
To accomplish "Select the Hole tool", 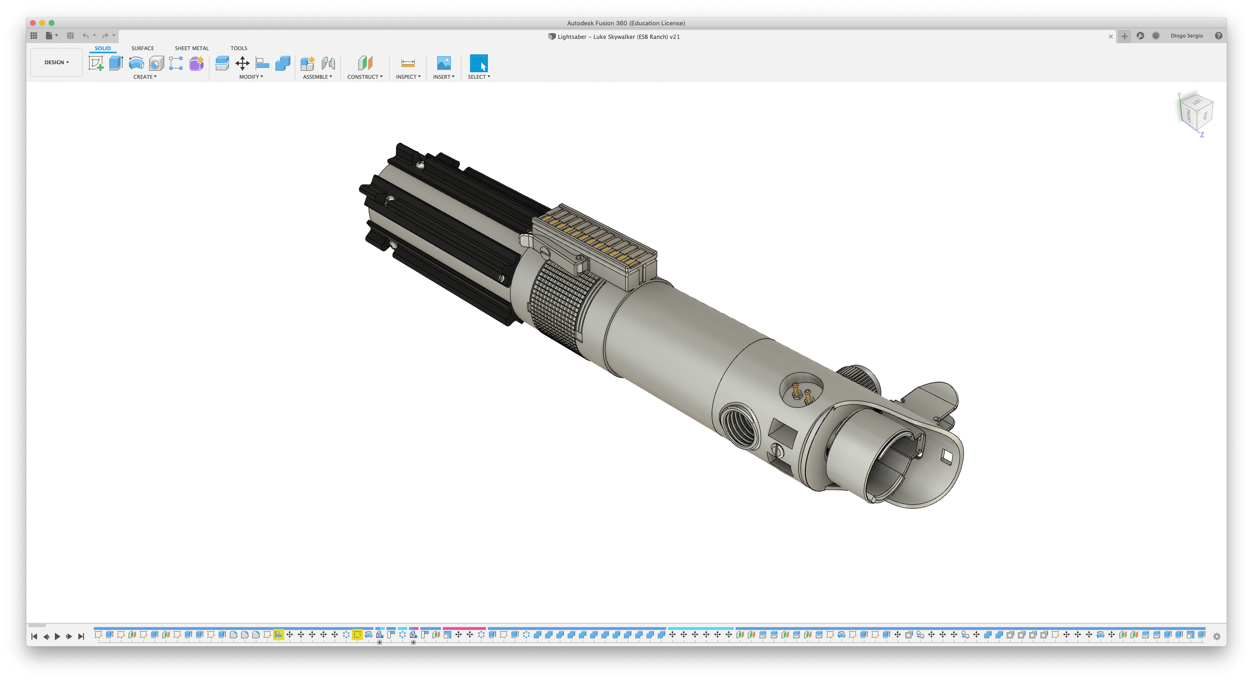I will [156, 63].
